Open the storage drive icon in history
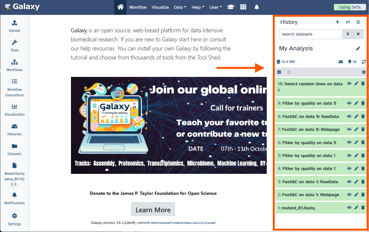Viewport: 369px width, 232px height. point(341,62)
